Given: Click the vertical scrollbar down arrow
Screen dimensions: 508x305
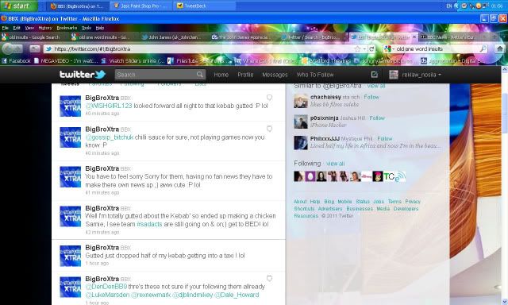Looking at the screenshot, I should (505, 302).
